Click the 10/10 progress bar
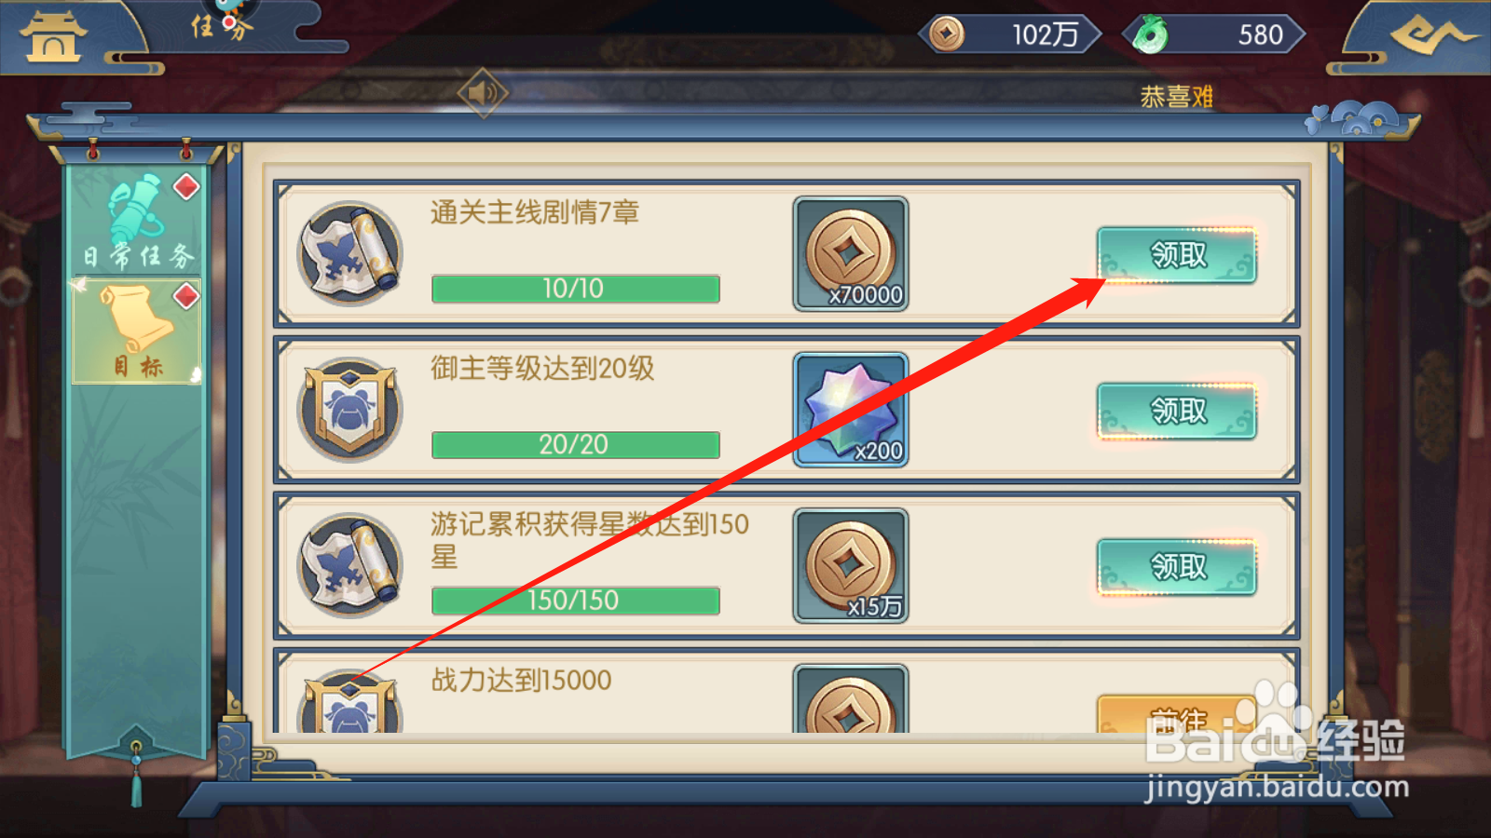The width and height of the screenshot is (1491, 838). 575,289
